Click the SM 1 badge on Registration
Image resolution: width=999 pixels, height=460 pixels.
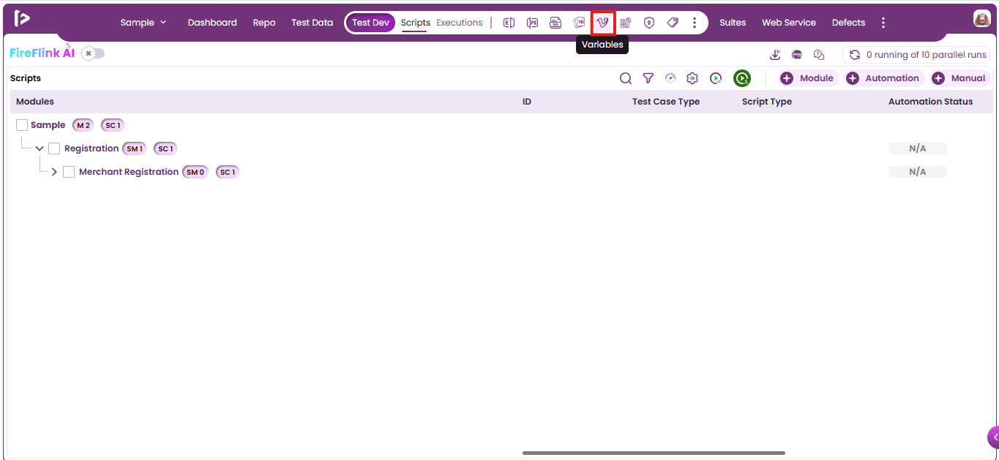[x=134, y=148]
